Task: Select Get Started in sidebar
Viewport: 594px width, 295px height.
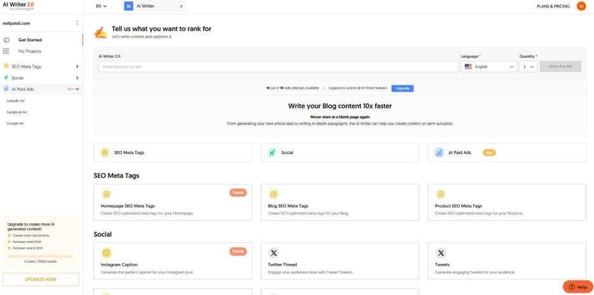Action: [30, 40]
